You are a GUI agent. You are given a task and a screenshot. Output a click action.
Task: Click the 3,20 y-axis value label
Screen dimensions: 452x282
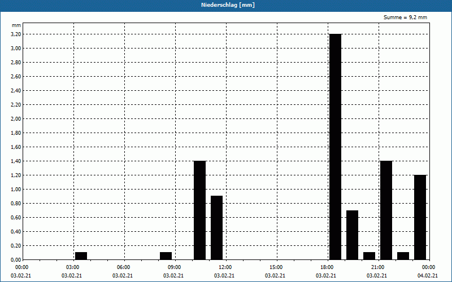pyautogui.click(x=16, y=34)
